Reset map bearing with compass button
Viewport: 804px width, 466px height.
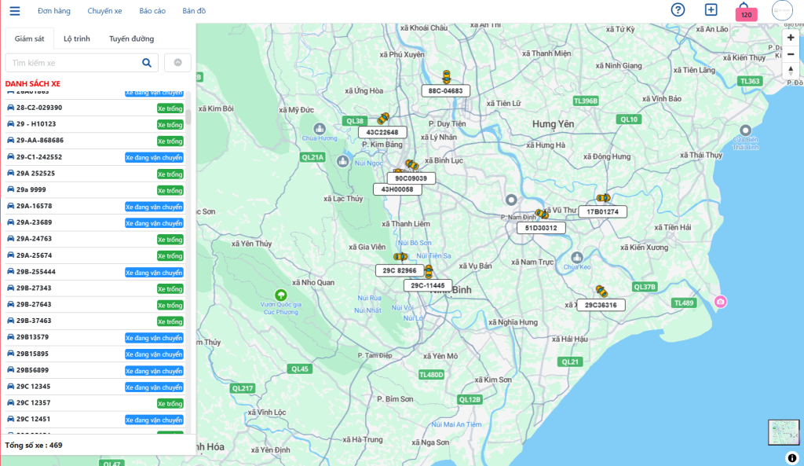pyautogui.click(x=791, y=71)
